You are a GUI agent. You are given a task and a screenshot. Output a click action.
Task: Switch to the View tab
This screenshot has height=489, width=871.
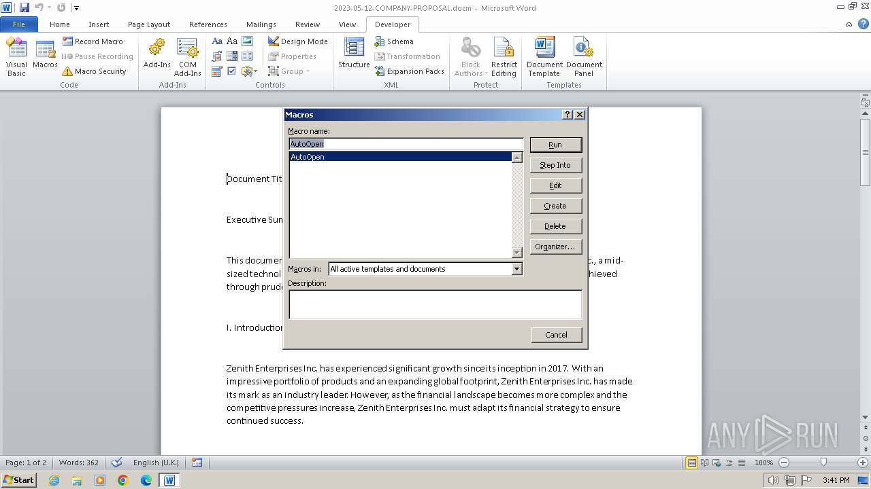(x=347, y=24)
